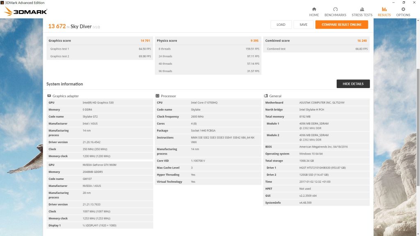Viewport: 420px width, 236px height.
Task: Collapse system info with HIDE DETAILS
Action: point(353,84)
